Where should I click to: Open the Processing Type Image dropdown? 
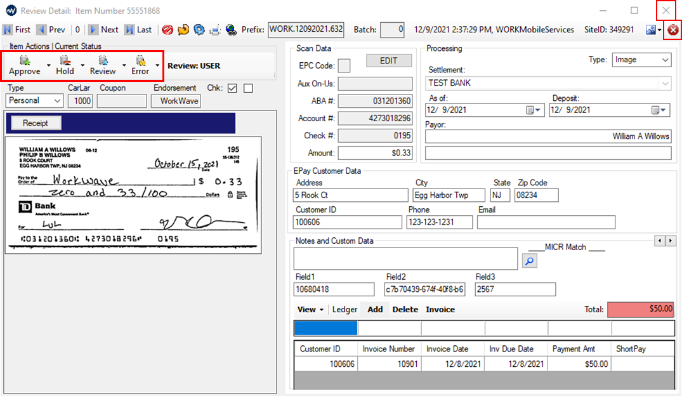pyautogui.click(x=641, y=60)
